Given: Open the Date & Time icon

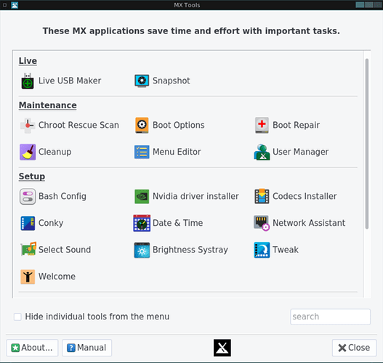Looking at the screenshot, I should pyautogui.click(x=142, y=223).
